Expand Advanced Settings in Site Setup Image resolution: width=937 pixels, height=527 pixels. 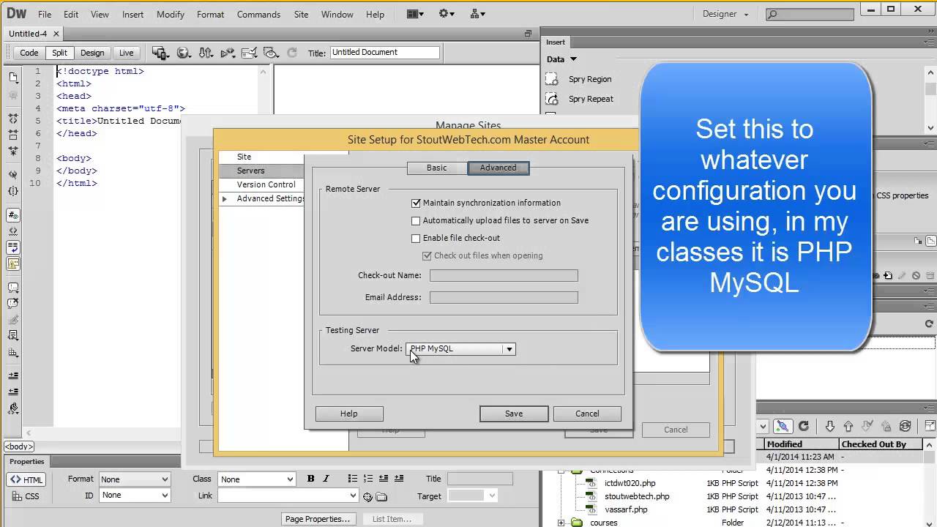[225, 198]
